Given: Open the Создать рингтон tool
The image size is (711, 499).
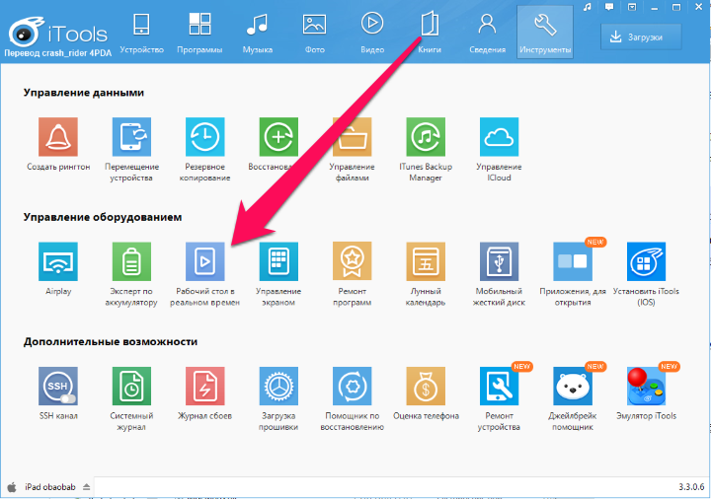Looking at the screenshot, I should click(58, 137).
